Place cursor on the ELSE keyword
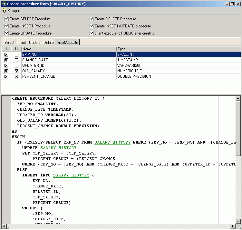This screenshot has height=230, width=242. click(22, 170)
